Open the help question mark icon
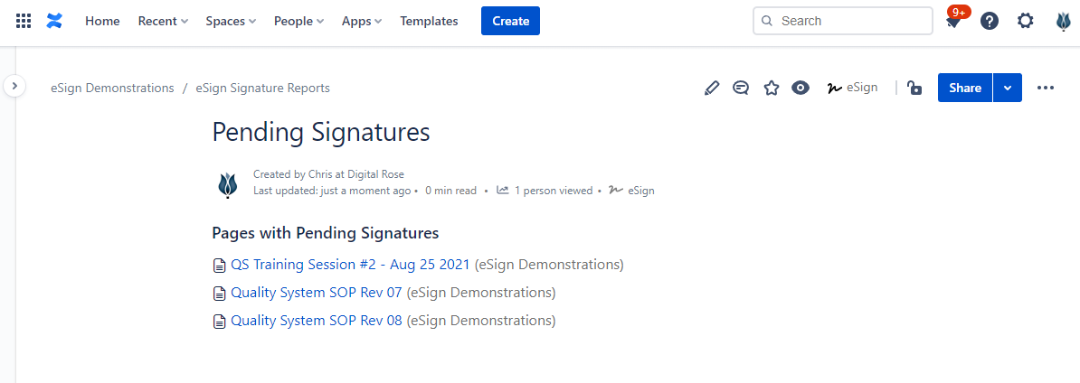 tap(990, 21)
